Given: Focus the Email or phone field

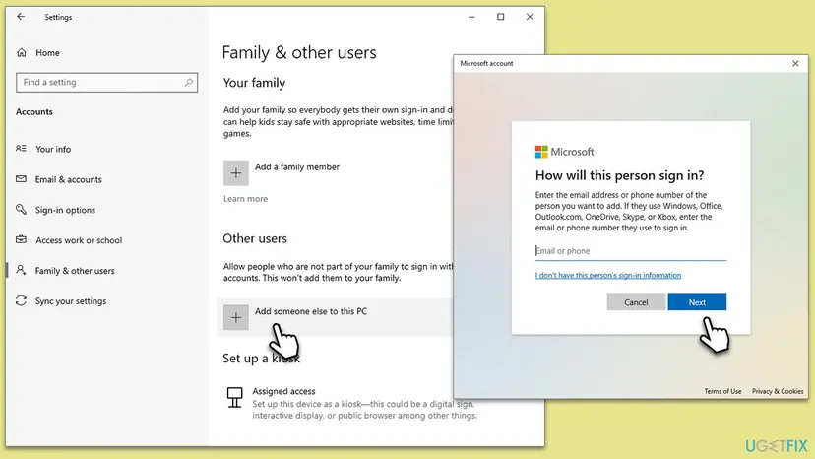Looking at the screenshot, I should pyautogui.click(x=631, y=251).
